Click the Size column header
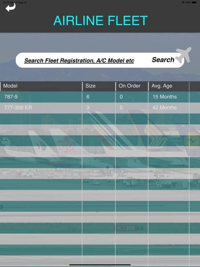The image size is (200, 267). click(99, 86)
